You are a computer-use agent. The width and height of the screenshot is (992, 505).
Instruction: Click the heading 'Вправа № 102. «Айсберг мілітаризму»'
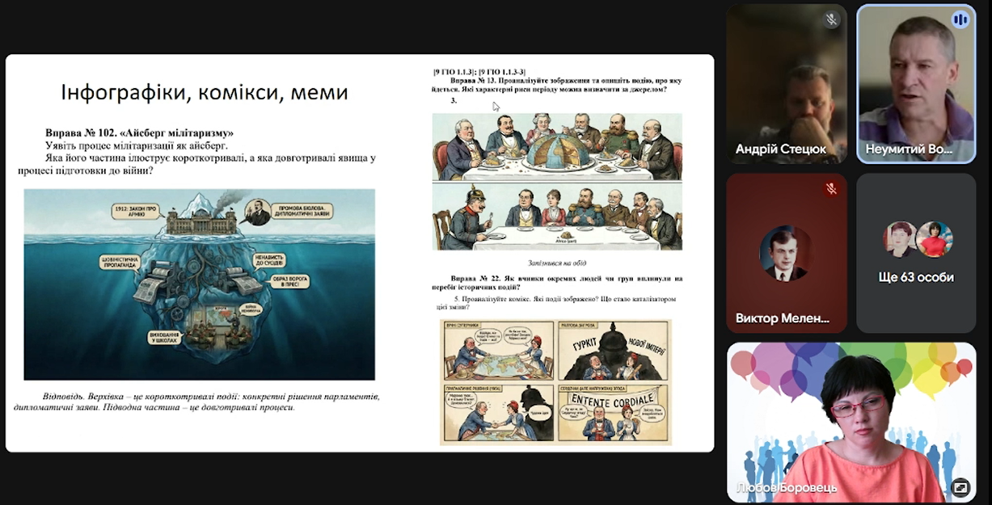click(x=140, y=133)
